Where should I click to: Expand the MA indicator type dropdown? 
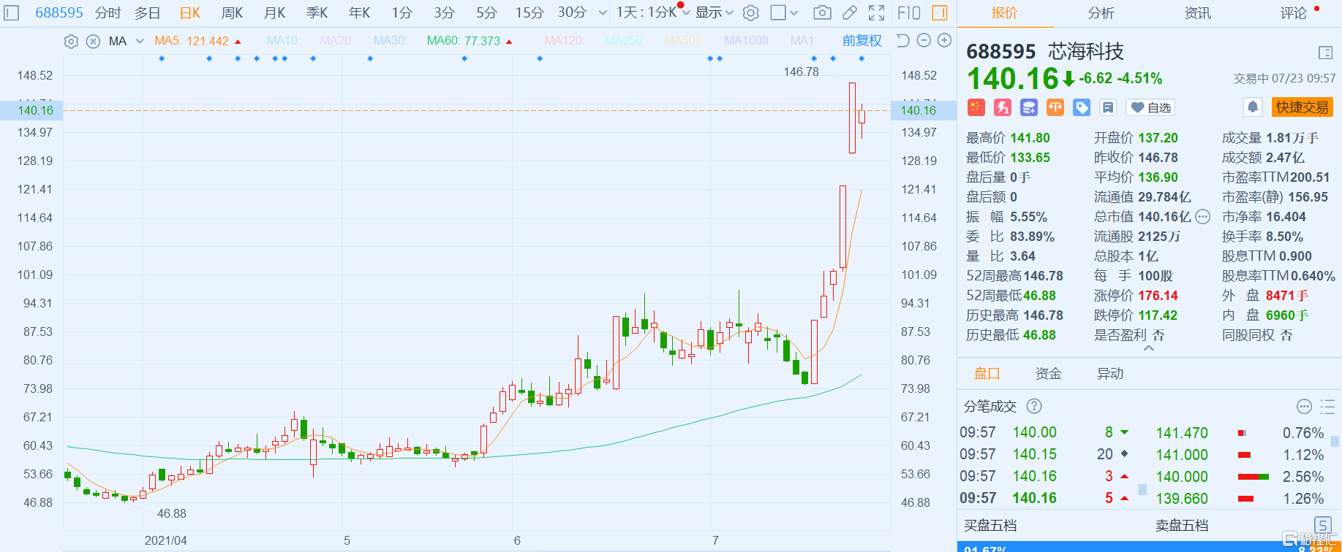[x=140, y=42]
